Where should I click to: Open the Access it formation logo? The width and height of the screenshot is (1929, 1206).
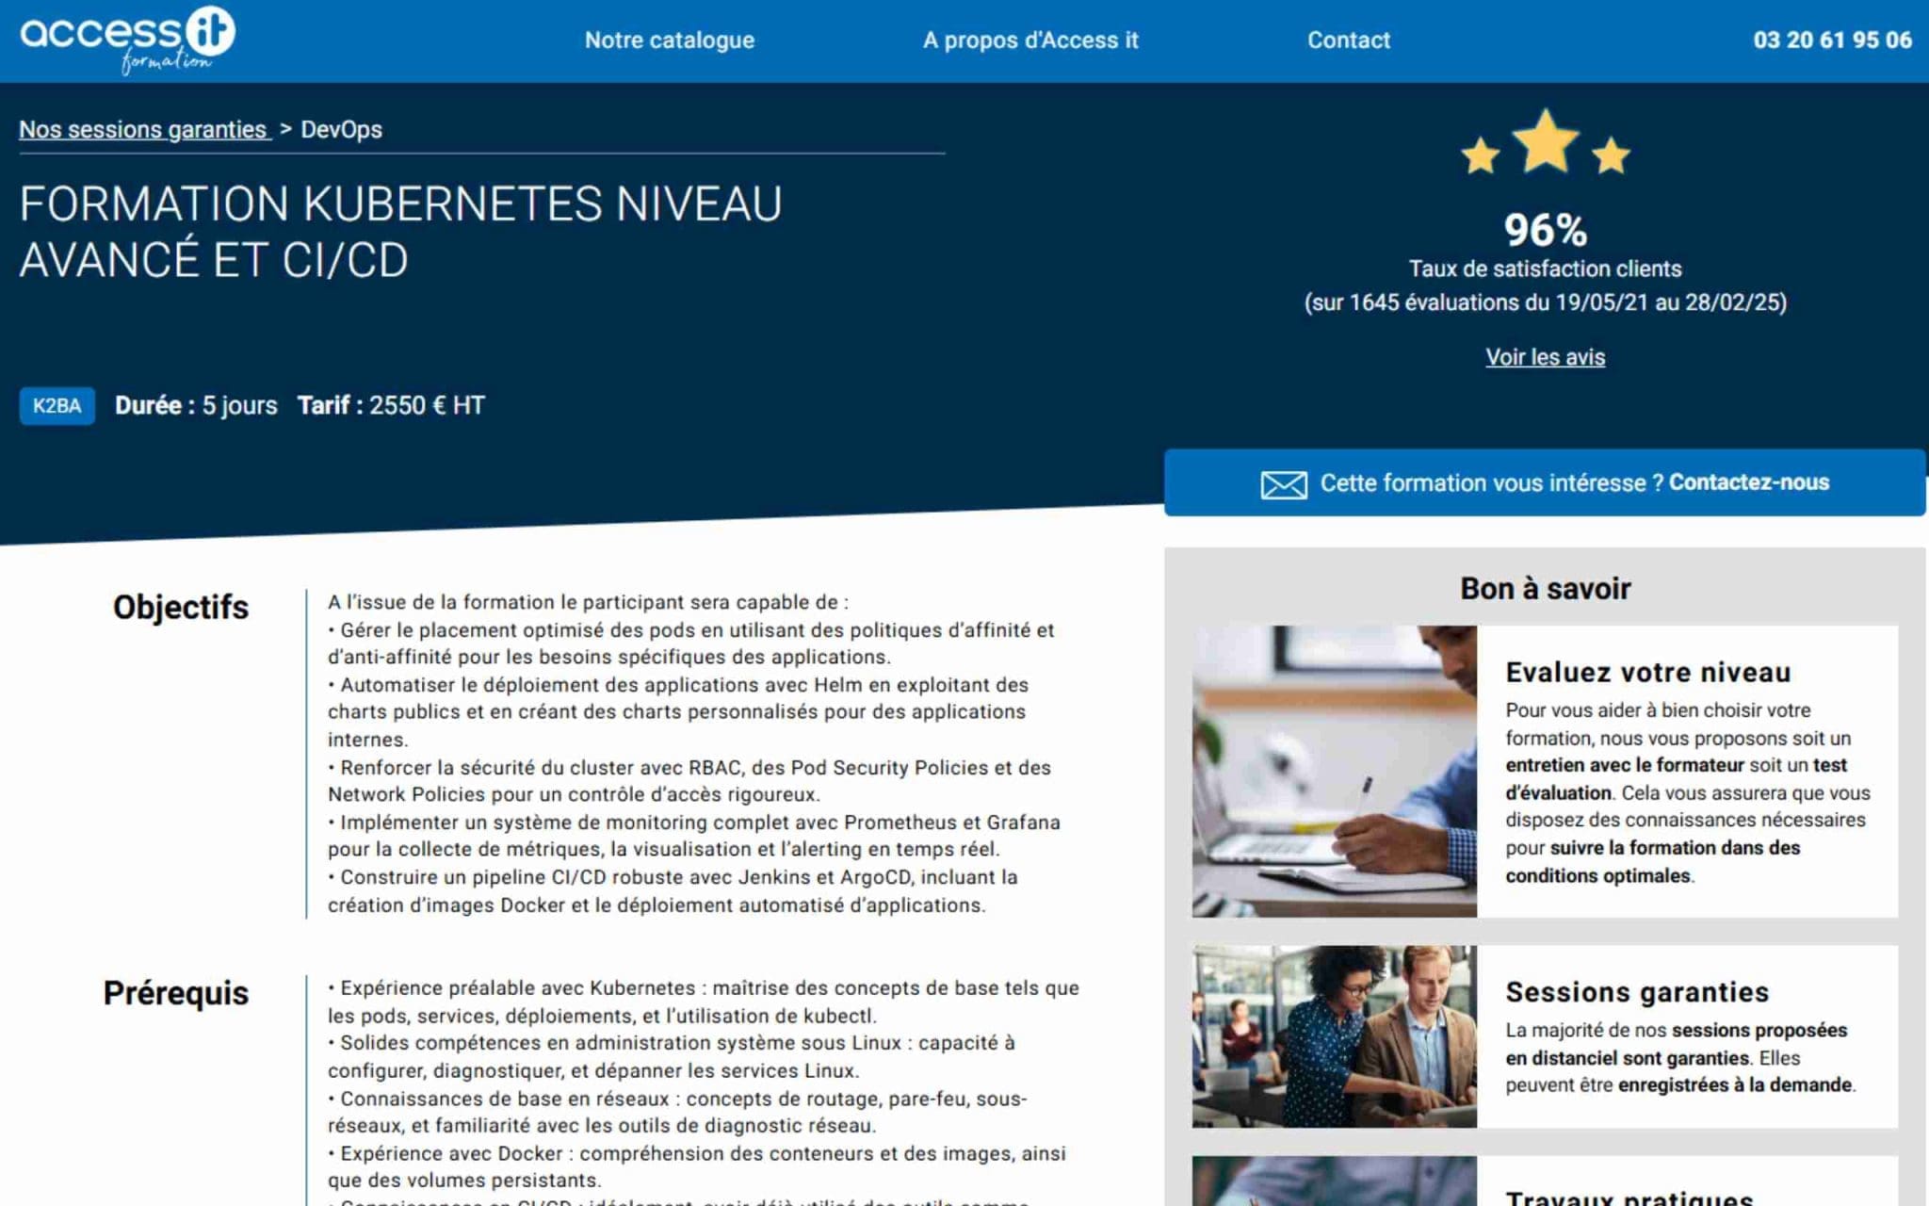tap(128, 40)
